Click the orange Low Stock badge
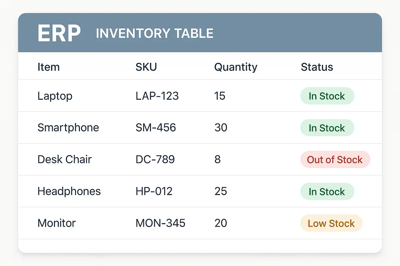Image resolution: width=400 pixels, height=266 pixels. (x=331, y=223)
